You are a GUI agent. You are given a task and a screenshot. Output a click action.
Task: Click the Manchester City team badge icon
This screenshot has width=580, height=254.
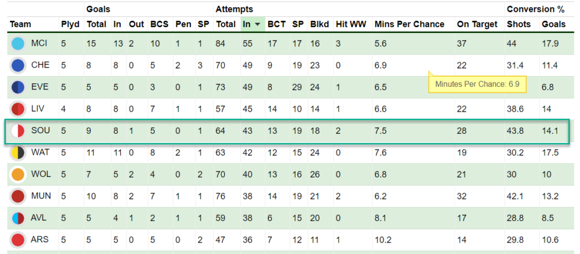pos(18,44)
